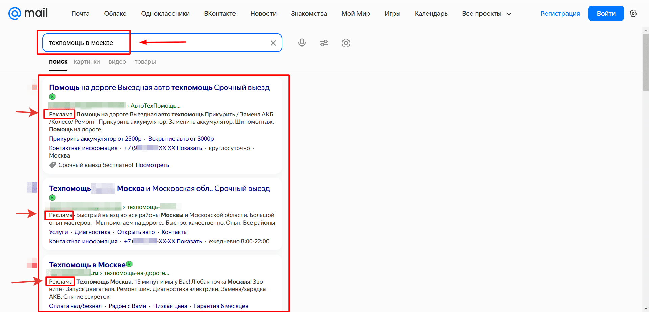649x312 pixels.
Task: Click Посмотреть next to Срочный выезд бесплатно
Action: [152, 165]
